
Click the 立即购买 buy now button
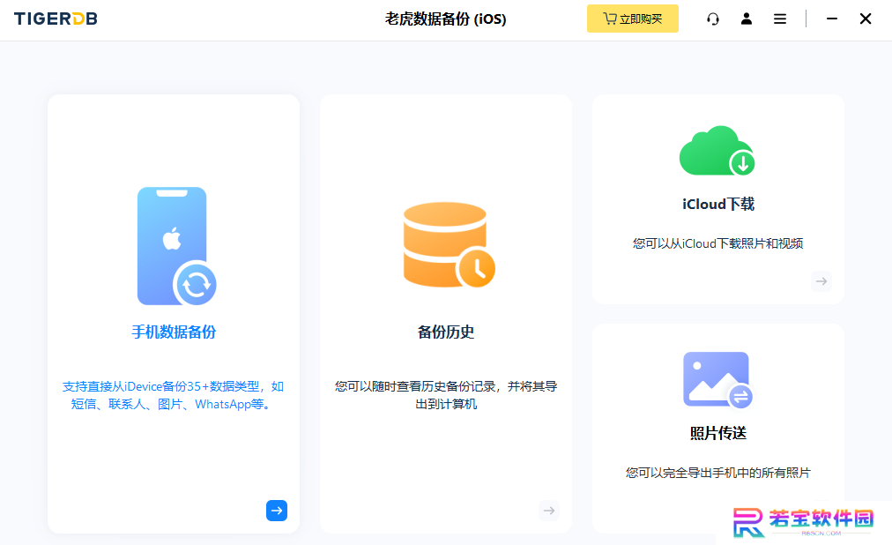click(632, 19)
